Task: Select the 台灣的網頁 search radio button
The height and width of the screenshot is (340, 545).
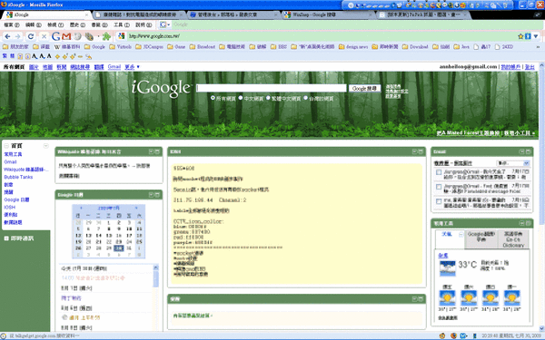Action: click(306, 98)
